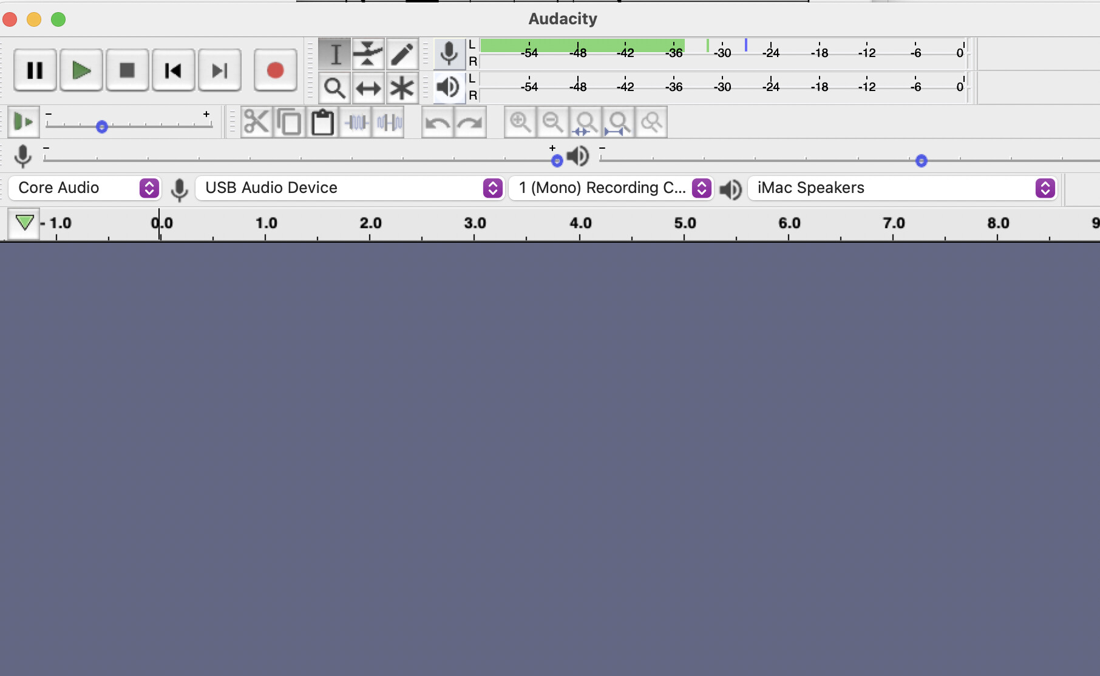Skip to Start of the project
Image resolution: width=1100 pixels, height=676 pixels.
coord(174,70)
